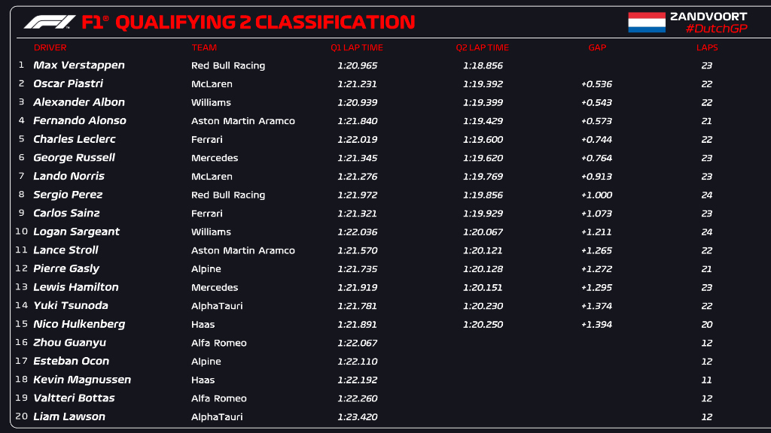The width and height of the screenshot is (771, 433).
Task: Select the GAP column header
Action: 597,47
